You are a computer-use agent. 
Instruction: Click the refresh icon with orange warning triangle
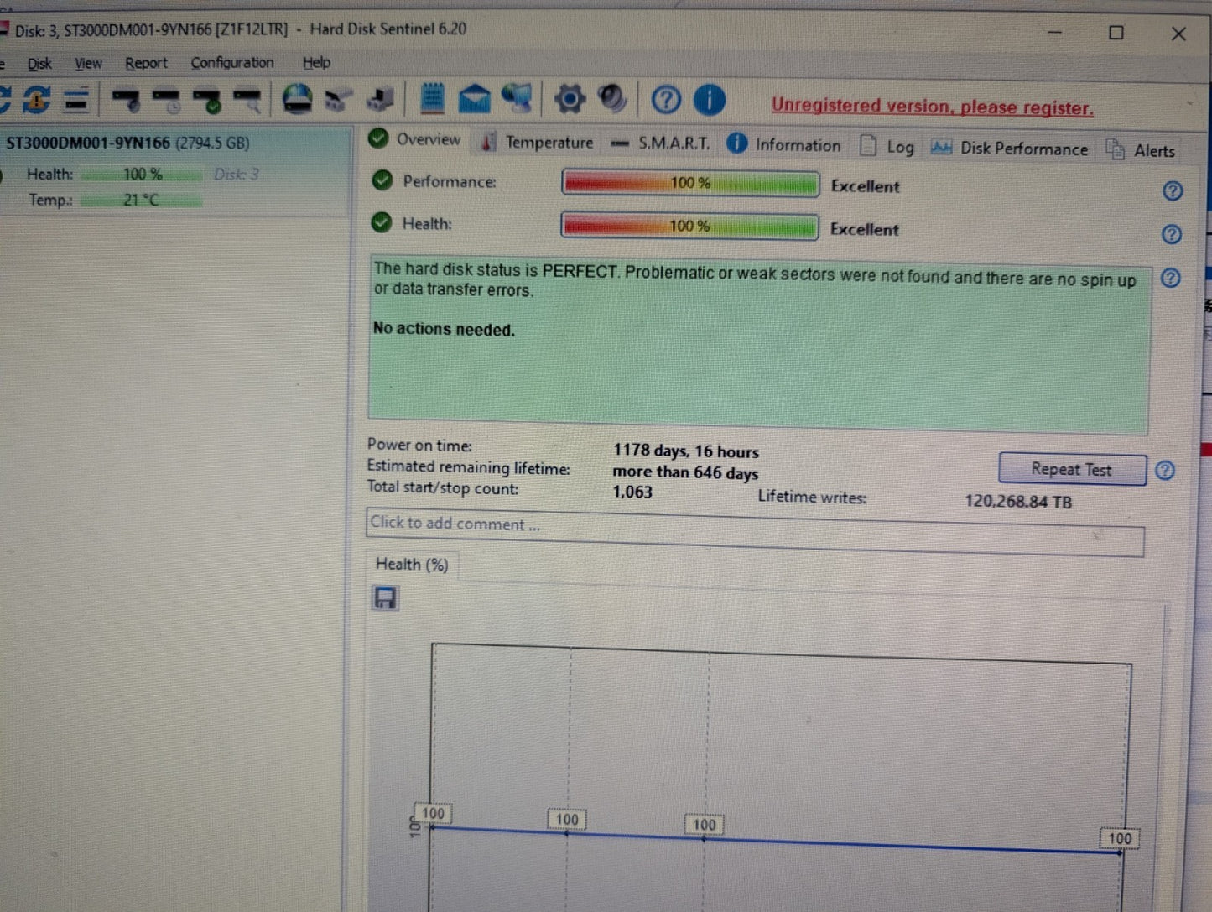pyautogui.click(x=36, y=99)
